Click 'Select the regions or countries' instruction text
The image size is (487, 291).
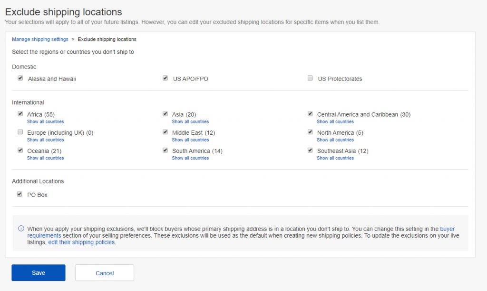point(73,52)
